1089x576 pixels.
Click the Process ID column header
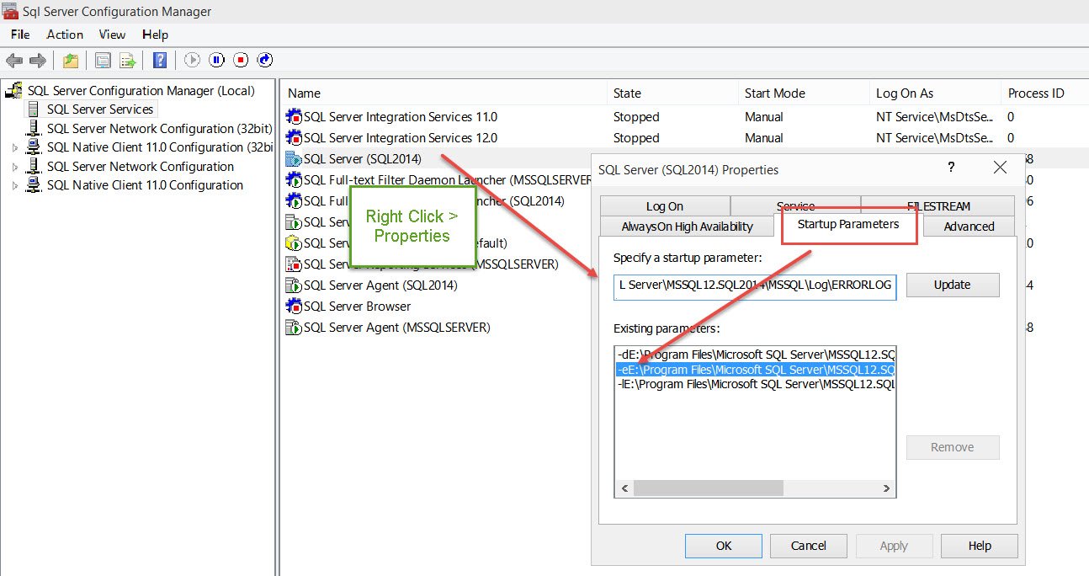(1045, 93)
